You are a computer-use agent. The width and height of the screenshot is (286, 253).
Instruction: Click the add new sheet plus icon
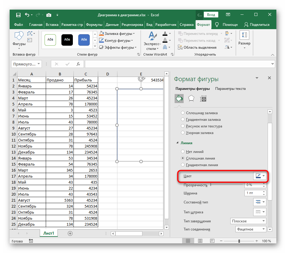70,233
